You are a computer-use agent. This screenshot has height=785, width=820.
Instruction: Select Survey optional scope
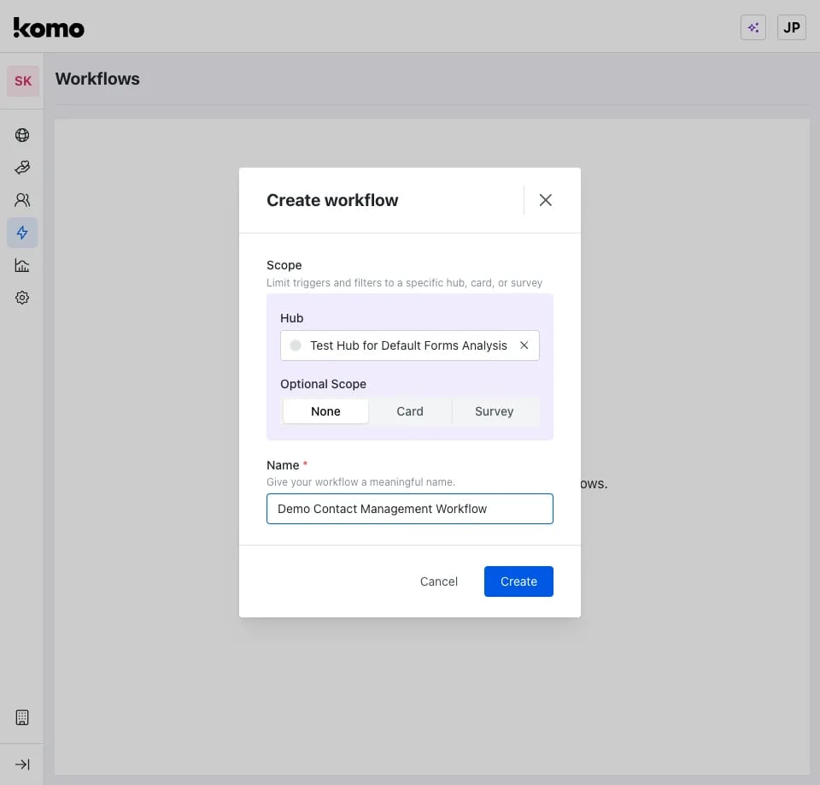[495, 411]
